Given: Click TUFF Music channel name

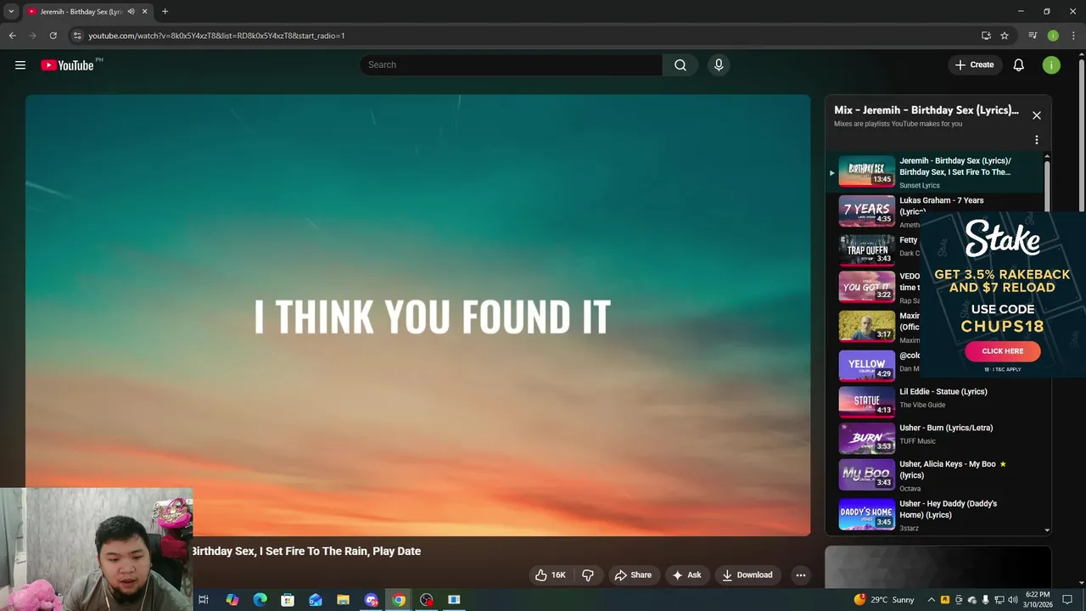Looking at the screenshot, I should (918, 442).
